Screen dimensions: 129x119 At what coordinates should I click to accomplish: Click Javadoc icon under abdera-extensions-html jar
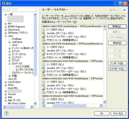click(x=44, y=68)
